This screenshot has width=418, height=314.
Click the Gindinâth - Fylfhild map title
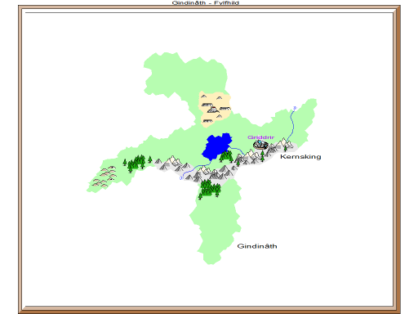[x=206, y=2]
